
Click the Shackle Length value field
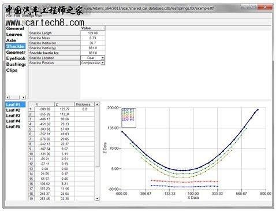coord(93,33)
